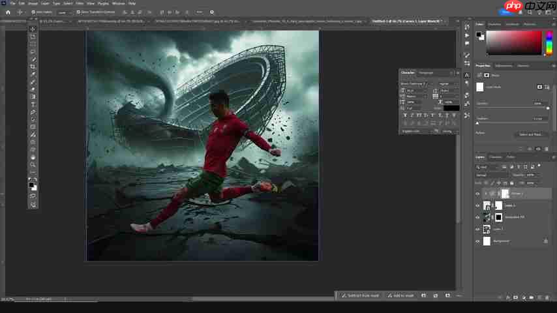The height and width of the screenshot is (313, 557).
Task: Select the Zoom tool
Action: point(33,165)
